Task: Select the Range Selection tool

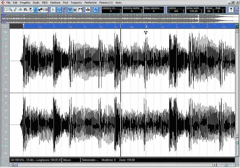Action: coord(5,10)
